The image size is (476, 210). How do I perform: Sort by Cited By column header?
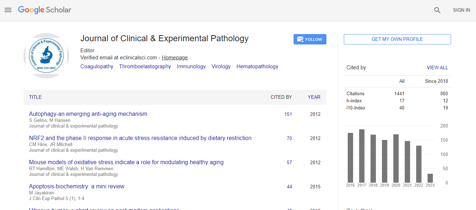(x=281, y=97)
